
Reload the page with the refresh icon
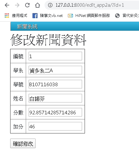tap(27, 5)
